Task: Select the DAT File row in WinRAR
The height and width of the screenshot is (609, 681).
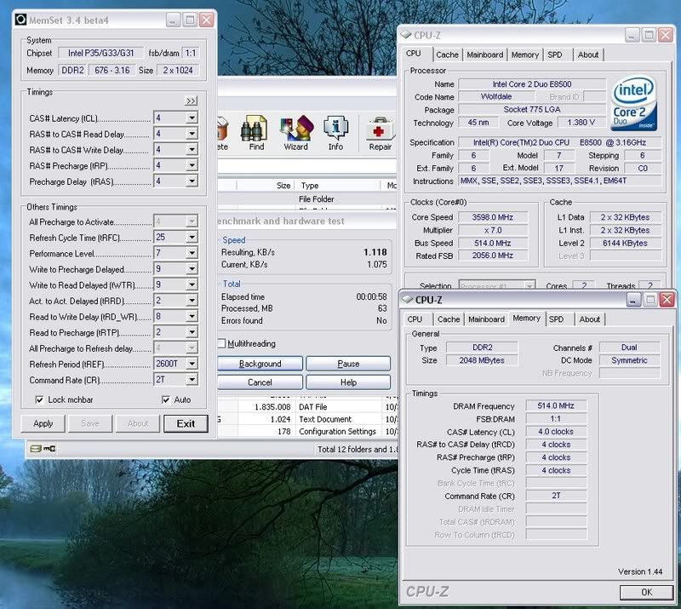Action: pyautogui.click(x=306, y=407)
